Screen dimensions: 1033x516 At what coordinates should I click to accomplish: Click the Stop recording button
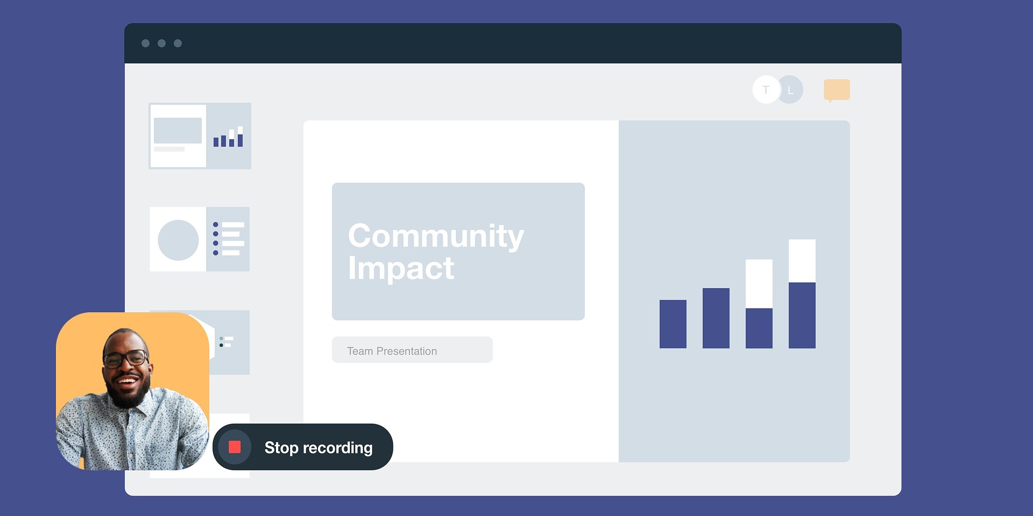pyautogui.click(x=303, y=447)
